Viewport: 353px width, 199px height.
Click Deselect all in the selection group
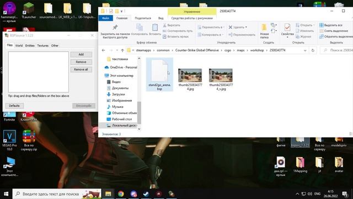click(x=334, y=31)
